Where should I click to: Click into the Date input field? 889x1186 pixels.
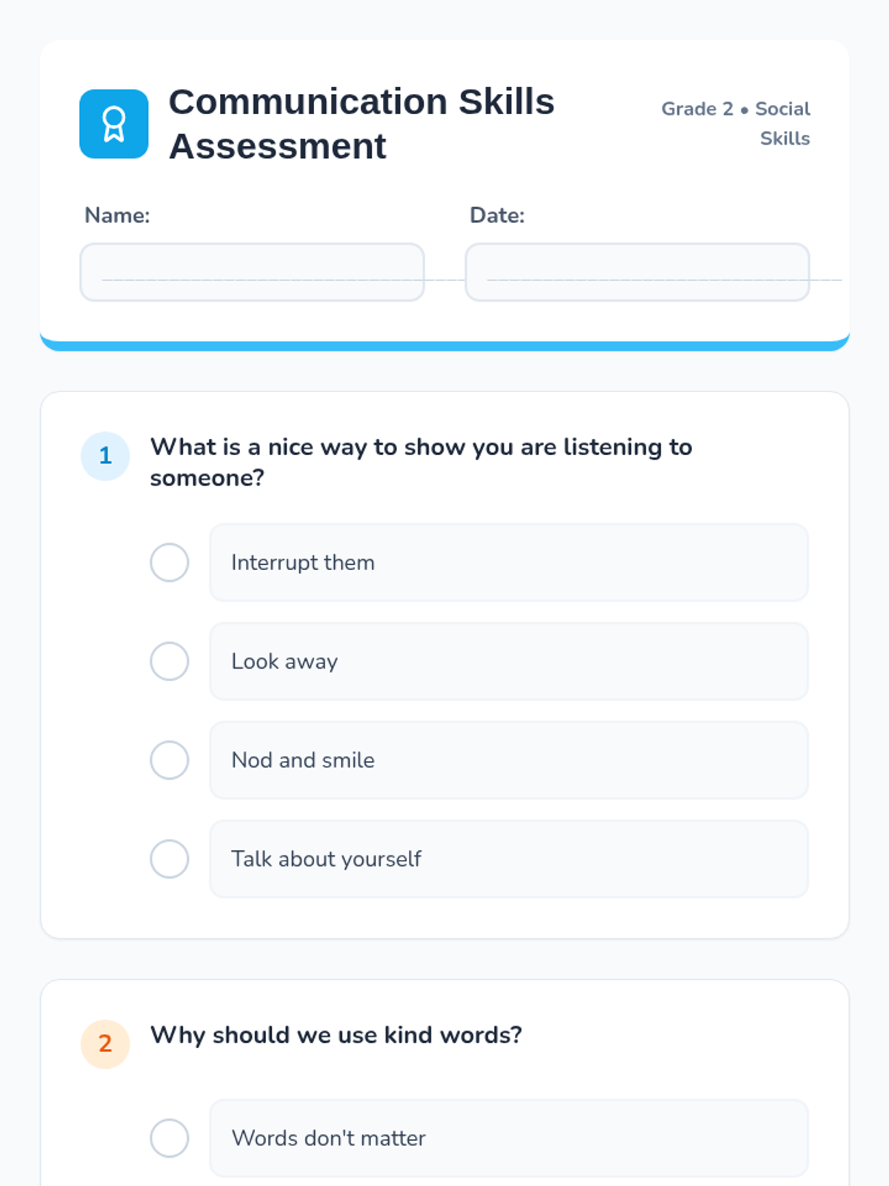637,272
